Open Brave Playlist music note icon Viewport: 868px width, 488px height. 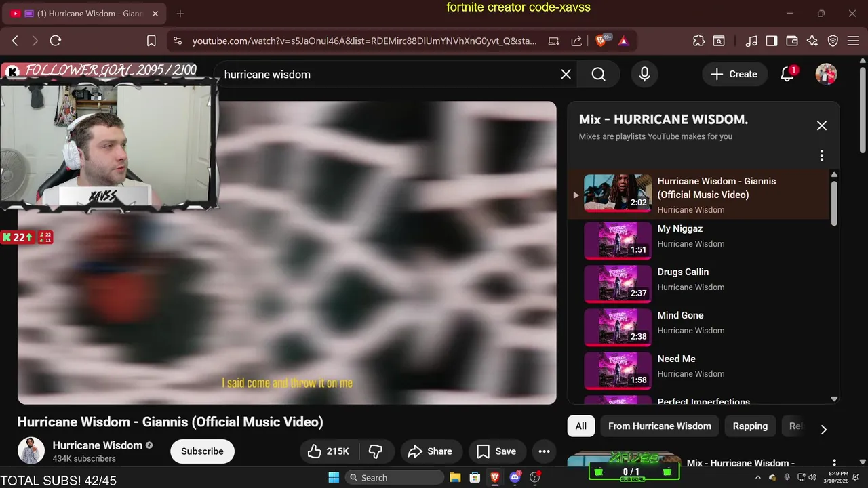(751, 41)
